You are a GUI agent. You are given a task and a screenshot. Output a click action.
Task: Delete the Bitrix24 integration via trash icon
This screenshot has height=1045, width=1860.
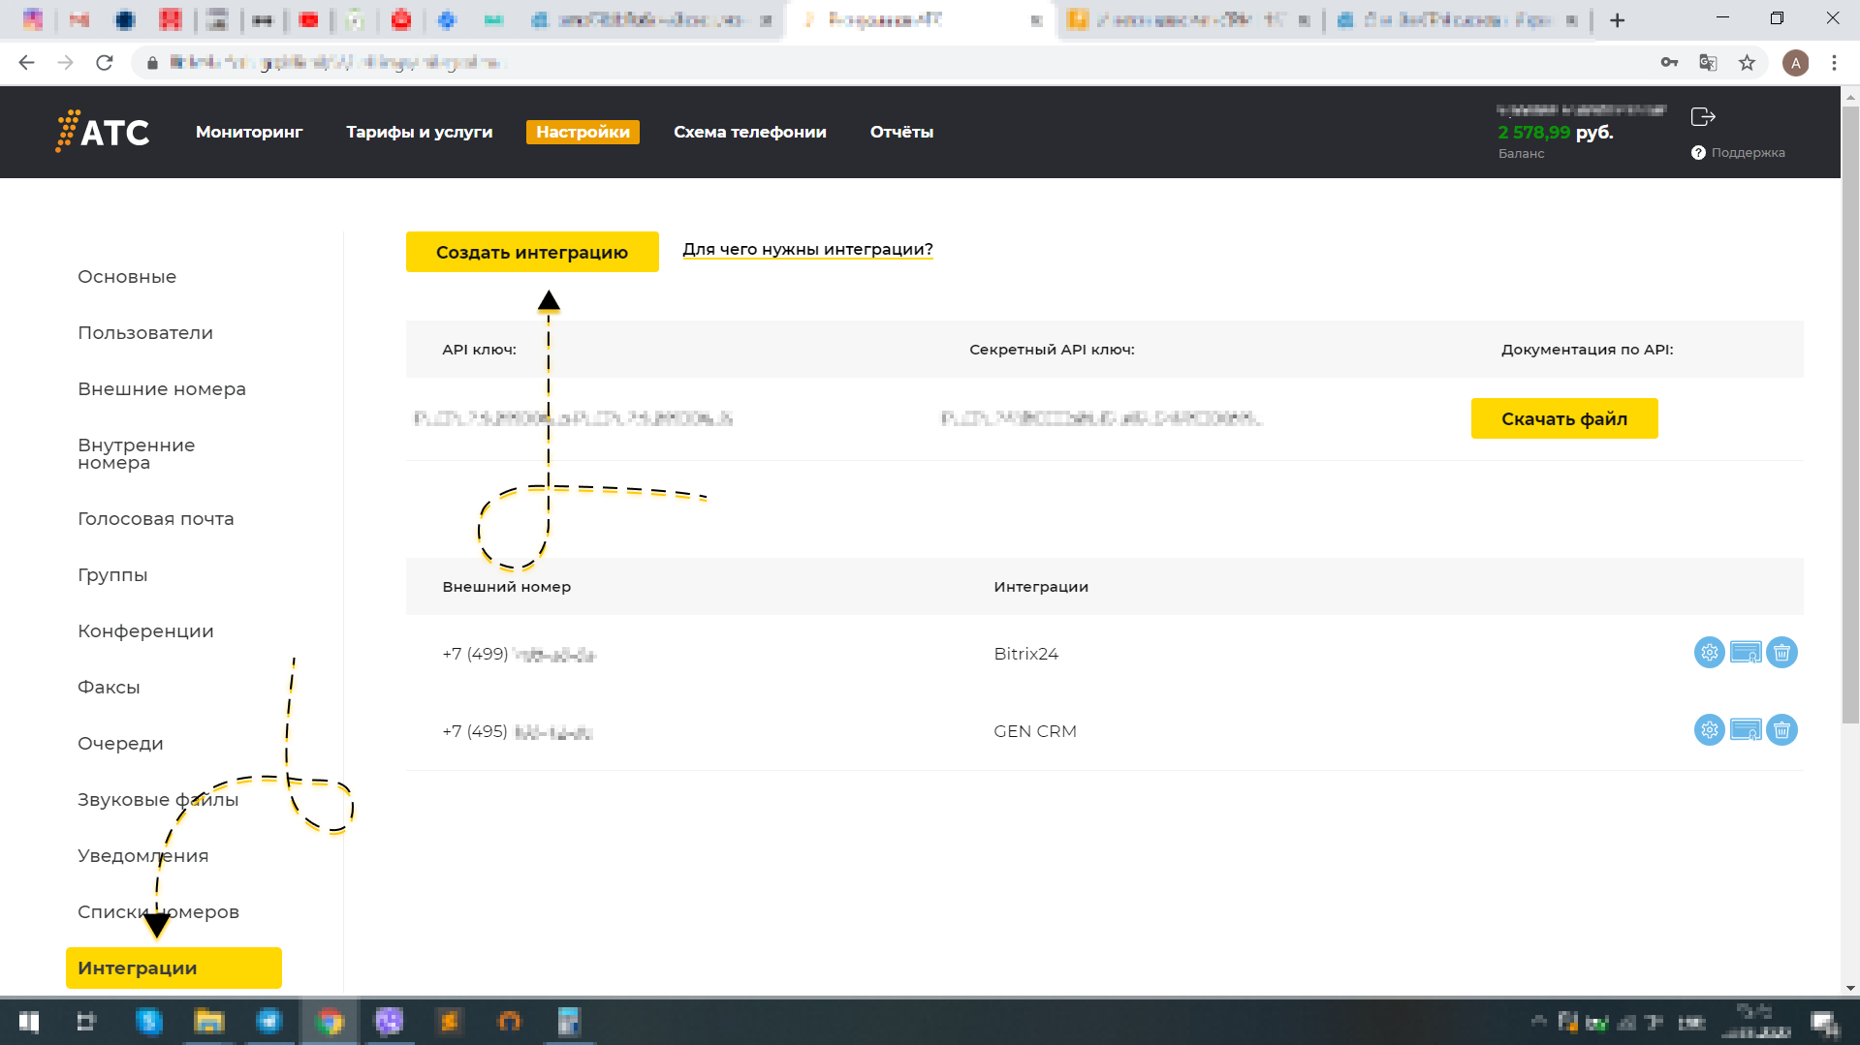click(1781, 653)
